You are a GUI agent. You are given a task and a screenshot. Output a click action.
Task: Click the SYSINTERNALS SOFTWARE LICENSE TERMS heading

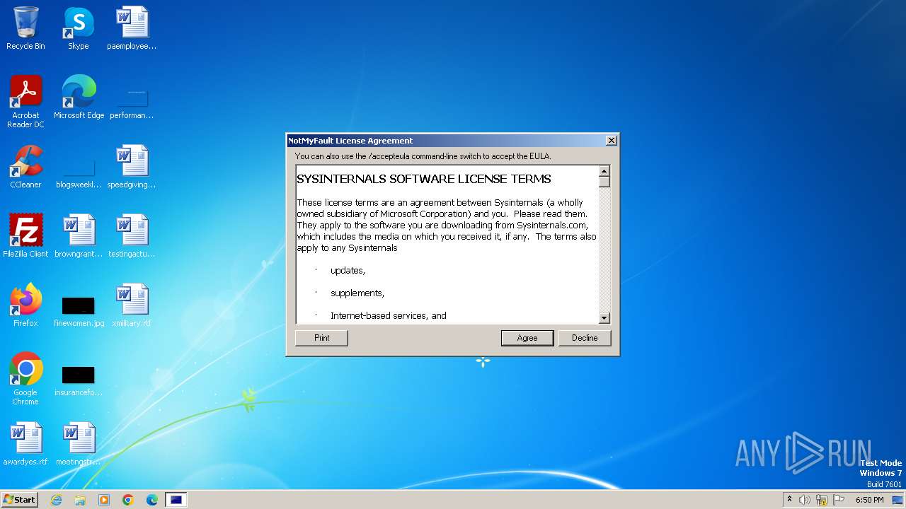click(424, 179)
